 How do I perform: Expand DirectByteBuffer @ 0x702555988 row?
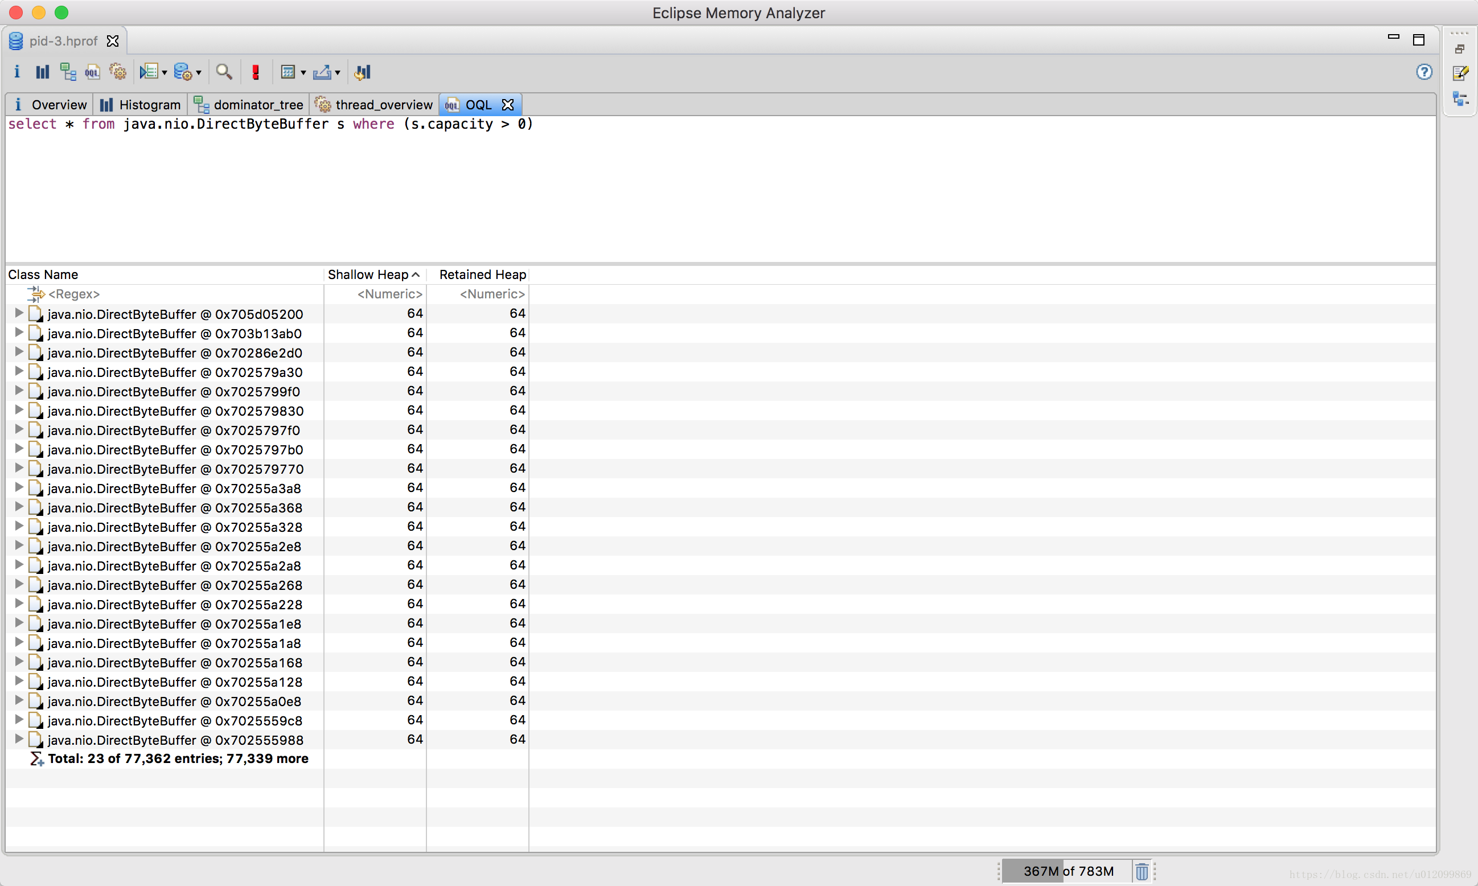pos(19,739)
